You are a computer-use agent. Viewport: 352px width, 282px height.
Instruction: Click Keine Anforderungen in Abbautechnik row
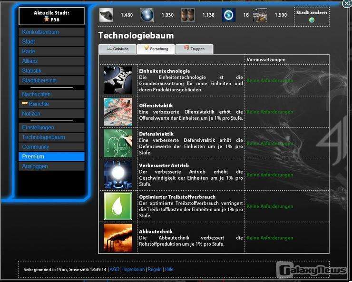270,238
